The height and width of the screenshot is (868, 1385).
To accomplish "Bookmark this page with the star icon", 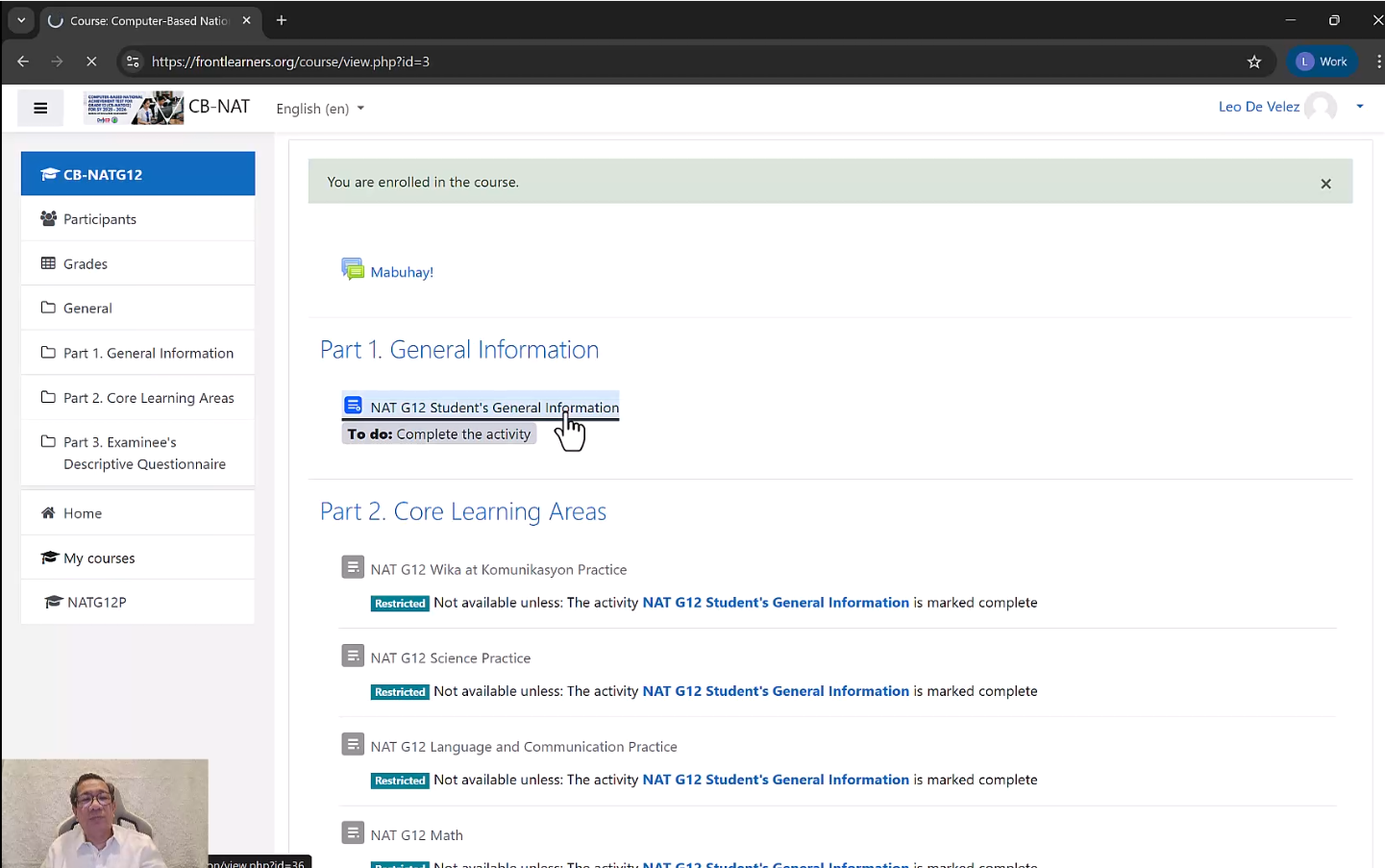I will (x=1253, y=62).
